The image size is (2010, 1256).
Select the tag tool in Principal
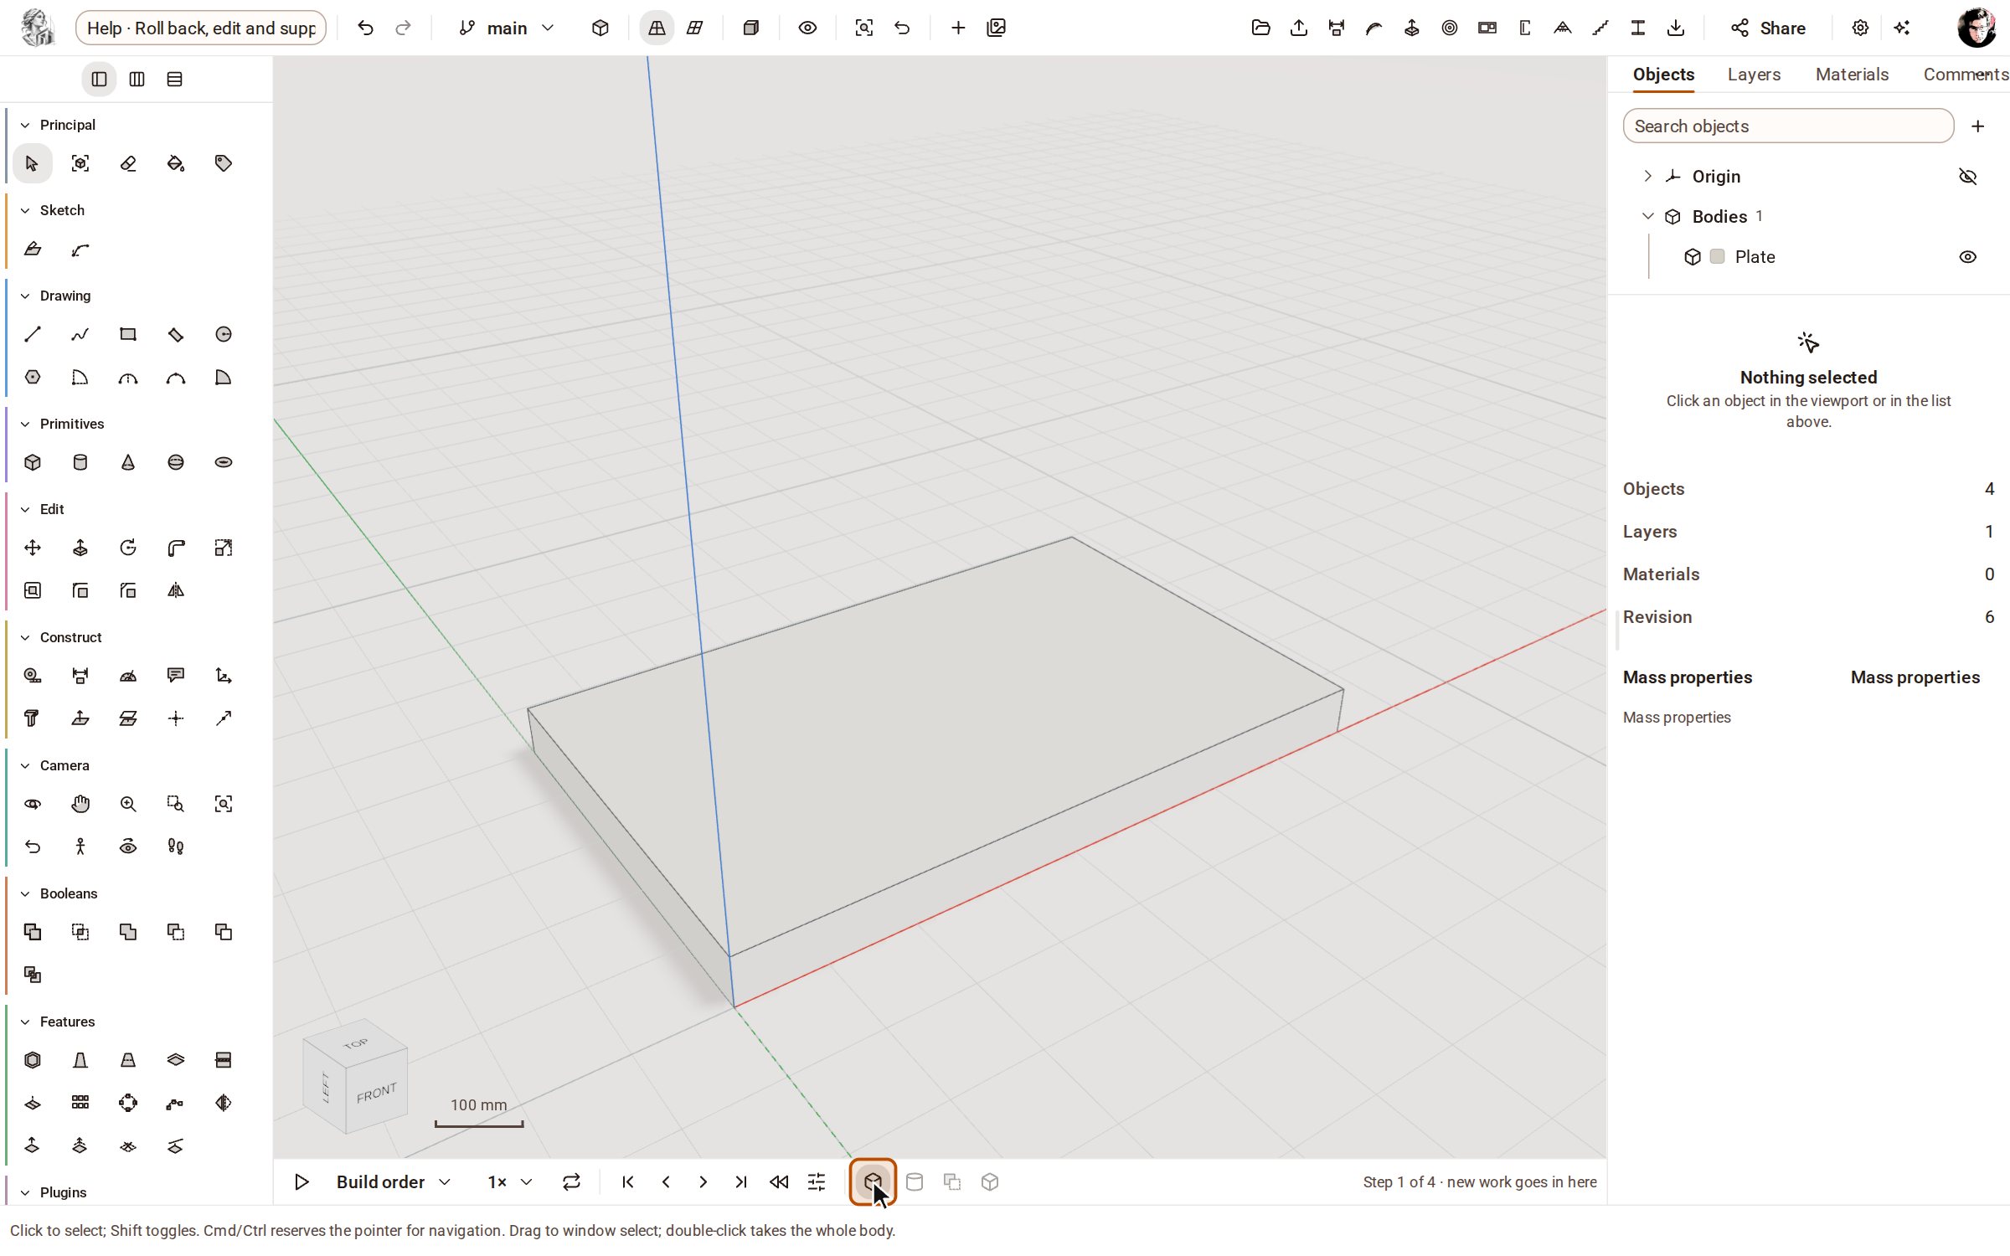click(224, 163)
